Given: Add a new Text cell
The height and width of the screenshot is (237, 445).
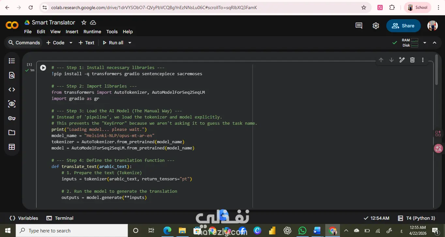Looking at the screenshot, I should [86, 43].
